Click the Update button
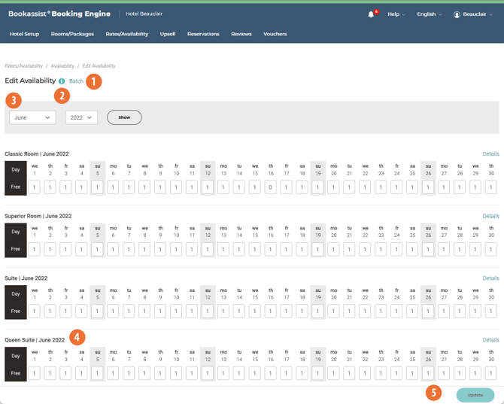This screenshot has height=404, width=504. tap(475, 394)
